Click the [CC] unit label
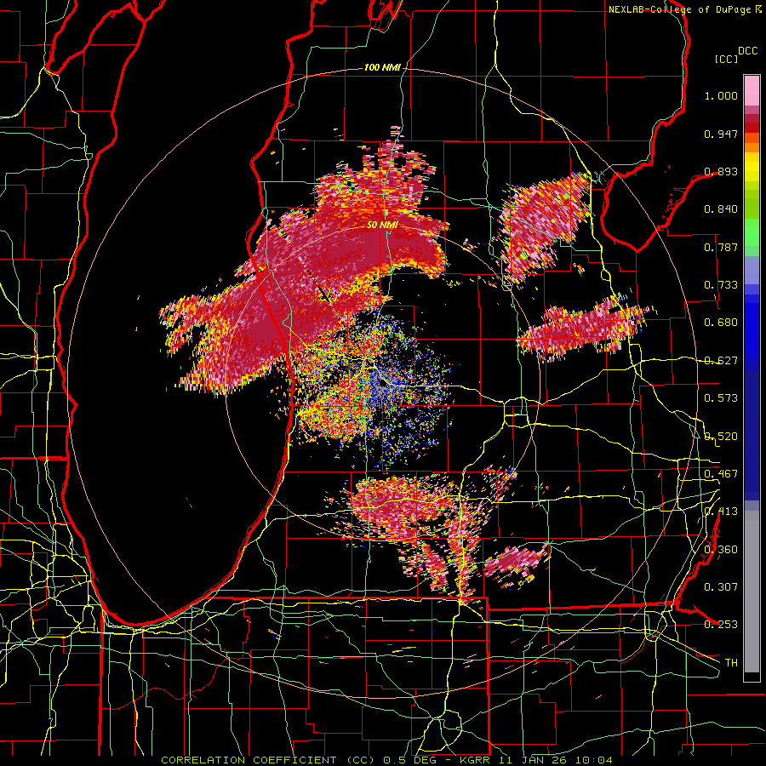 (x=726, y=59)
